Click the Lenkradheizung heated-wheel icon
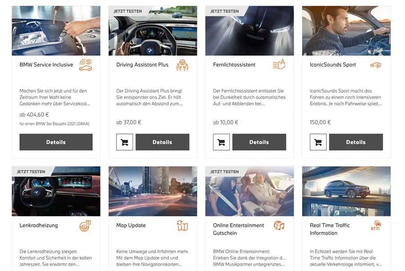This screenshot has width=405, height=271. pos(85,226)
